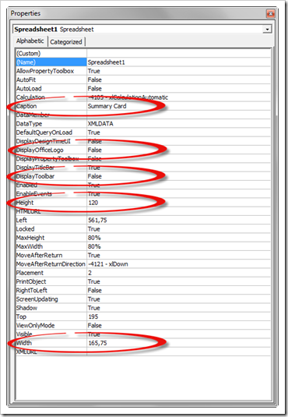Select the ScreenUpdating property
Viewport: 288px width, 417px height.
(37, 299)
